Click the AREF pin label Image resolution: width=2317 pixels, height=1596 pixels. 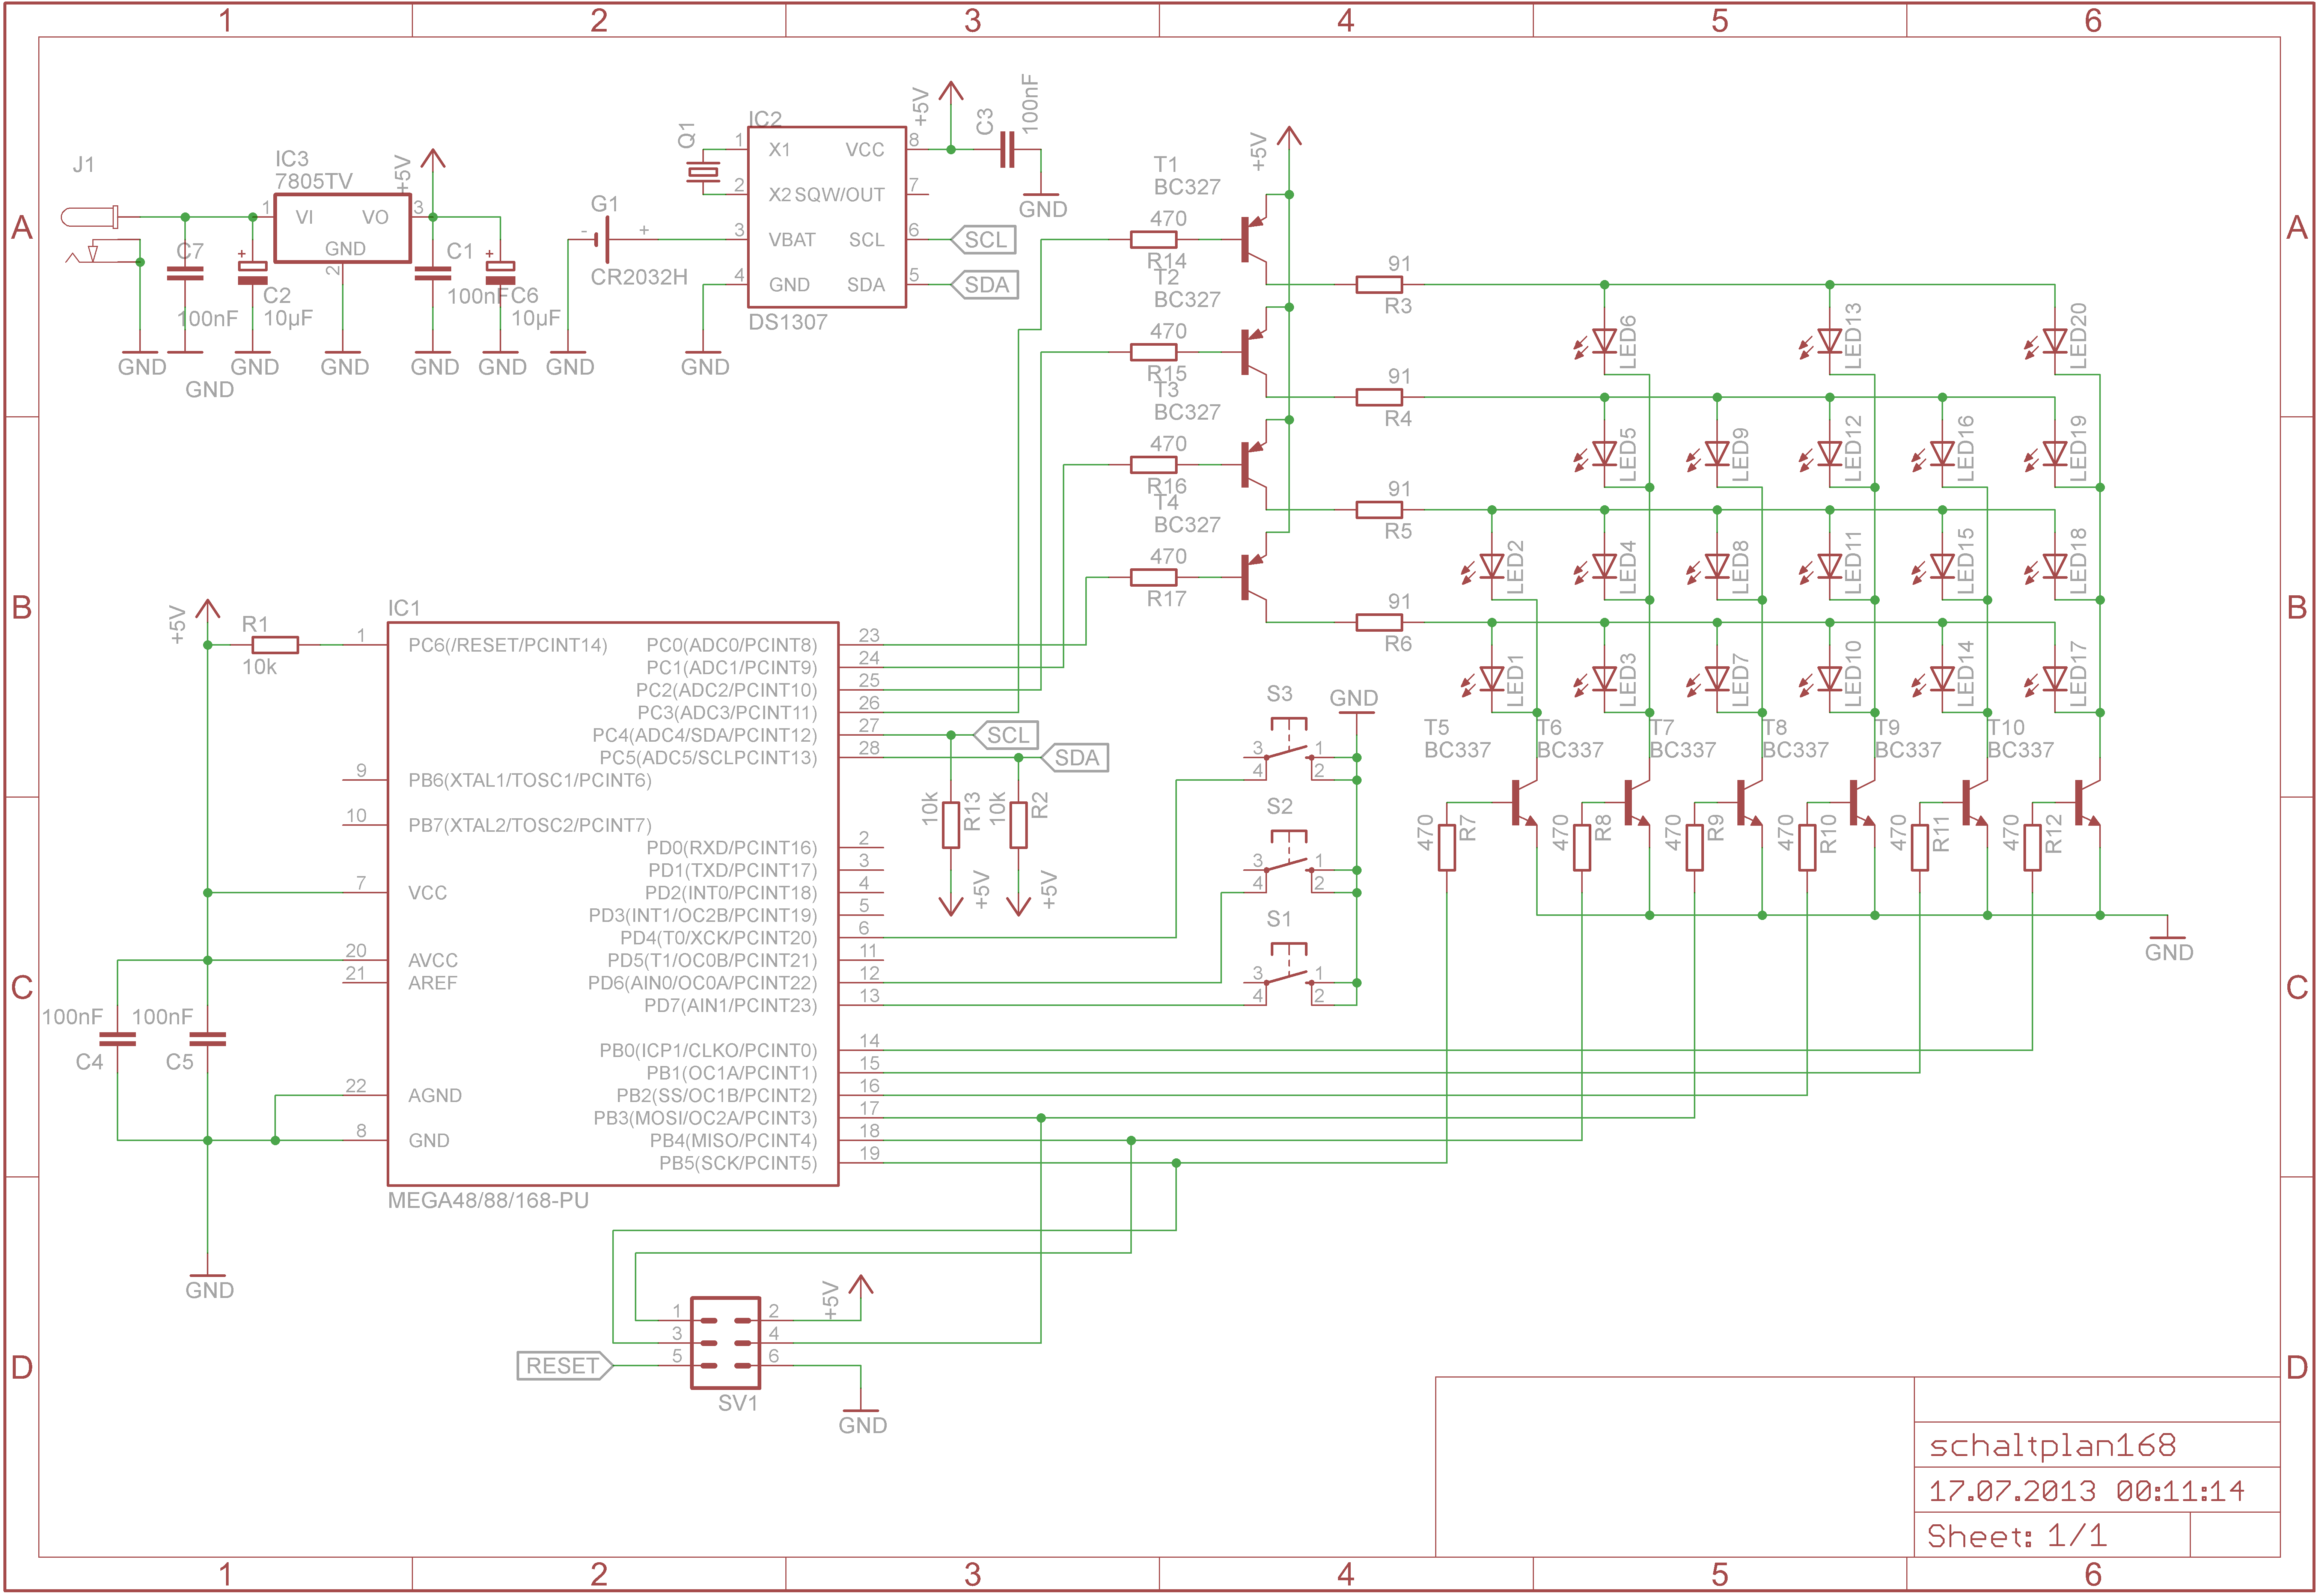pyautogui.click(x=432, y=983)
